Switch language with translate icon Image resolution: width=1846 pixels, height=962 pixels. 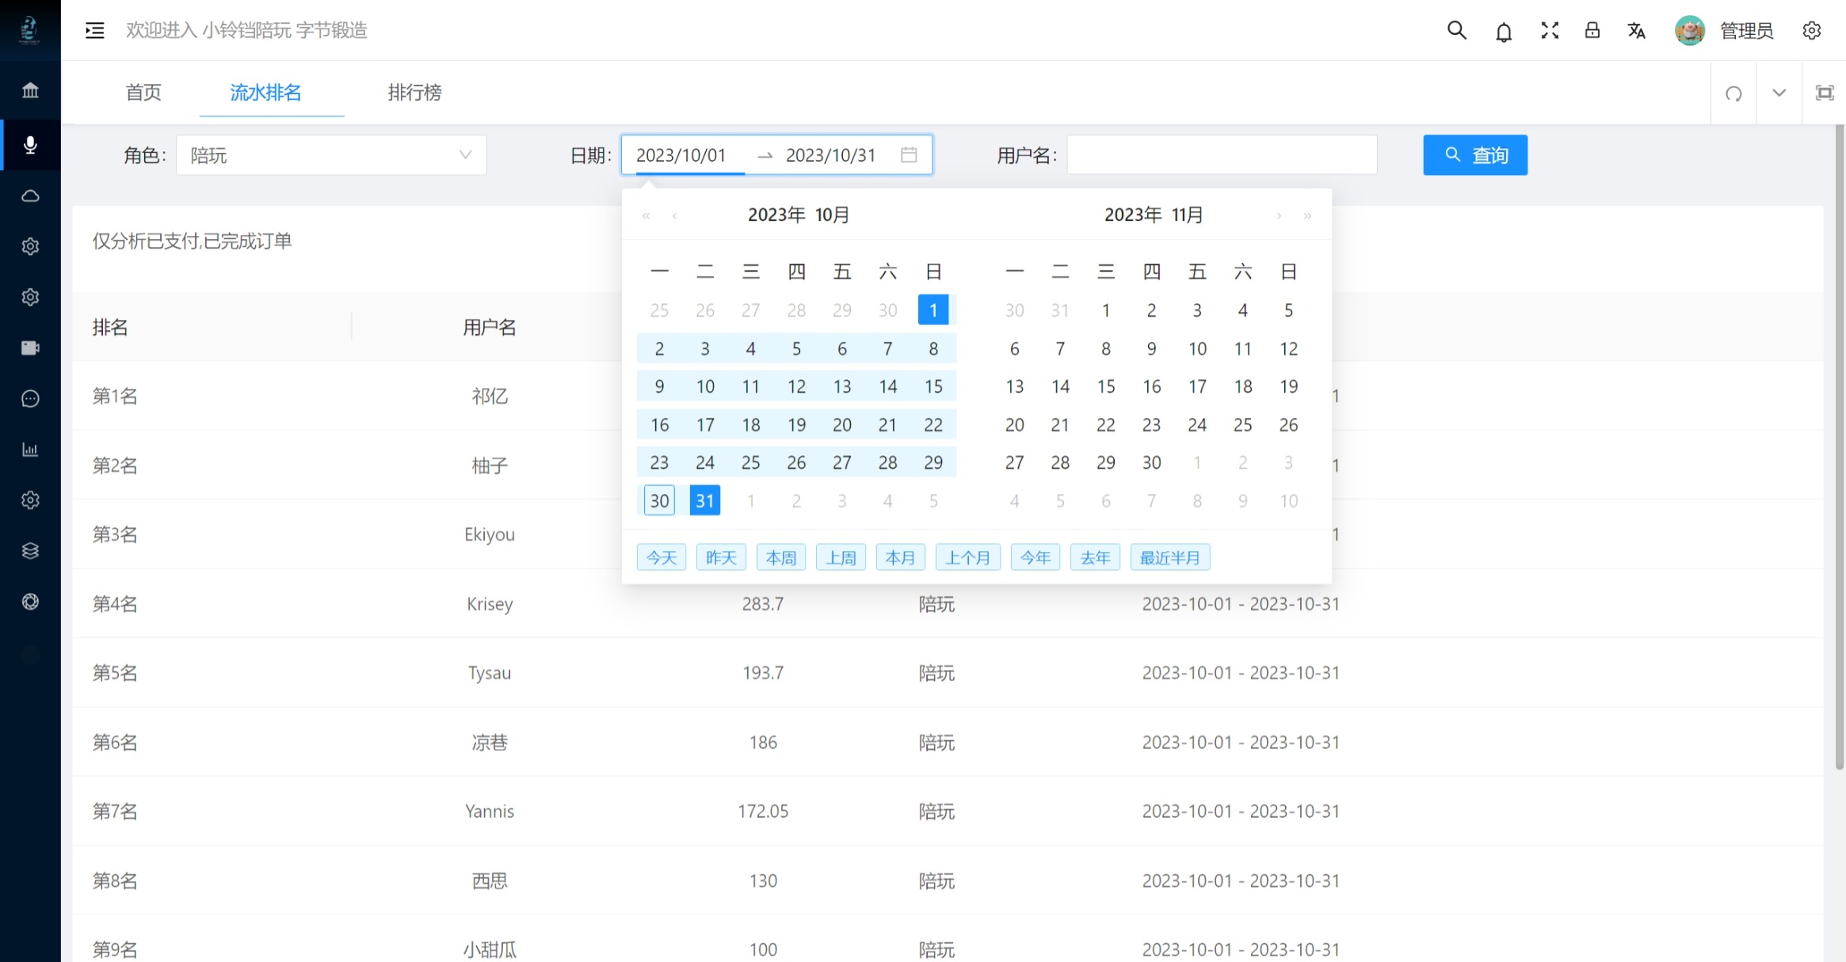pyautogui.click(x=1637, y=30)
